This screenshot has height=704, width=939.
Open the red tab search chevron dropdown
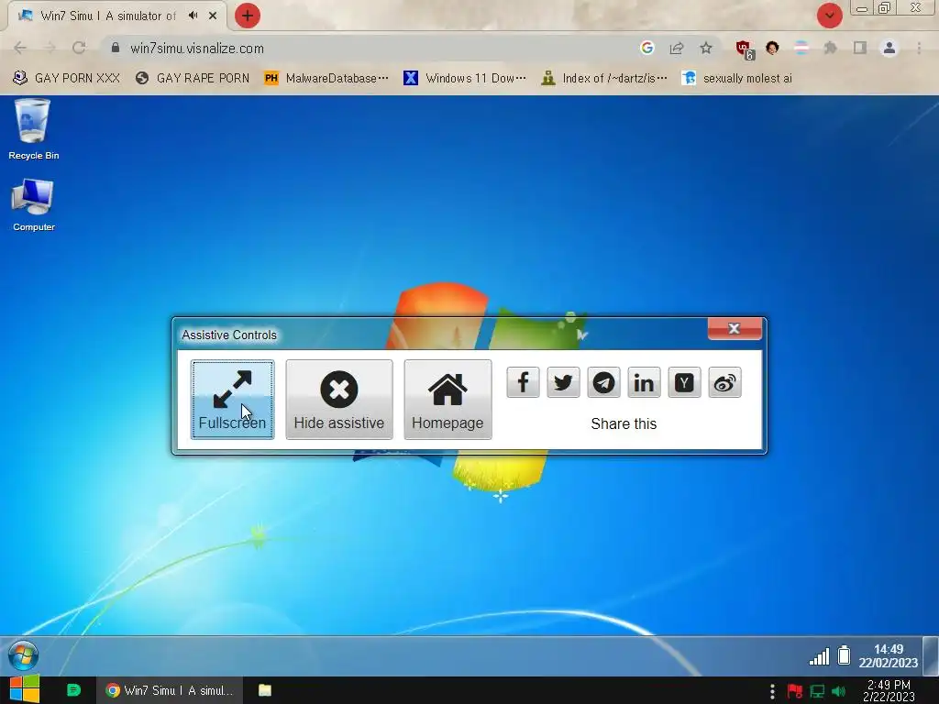pos(829,16)
